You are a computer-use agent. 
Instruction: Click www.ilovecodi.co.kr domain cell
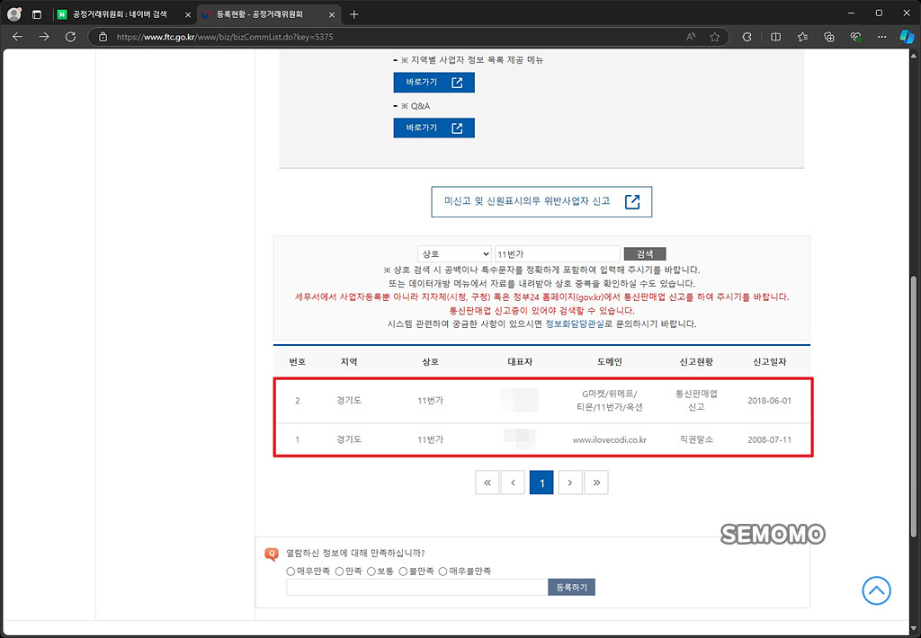[x=609, y=439]
